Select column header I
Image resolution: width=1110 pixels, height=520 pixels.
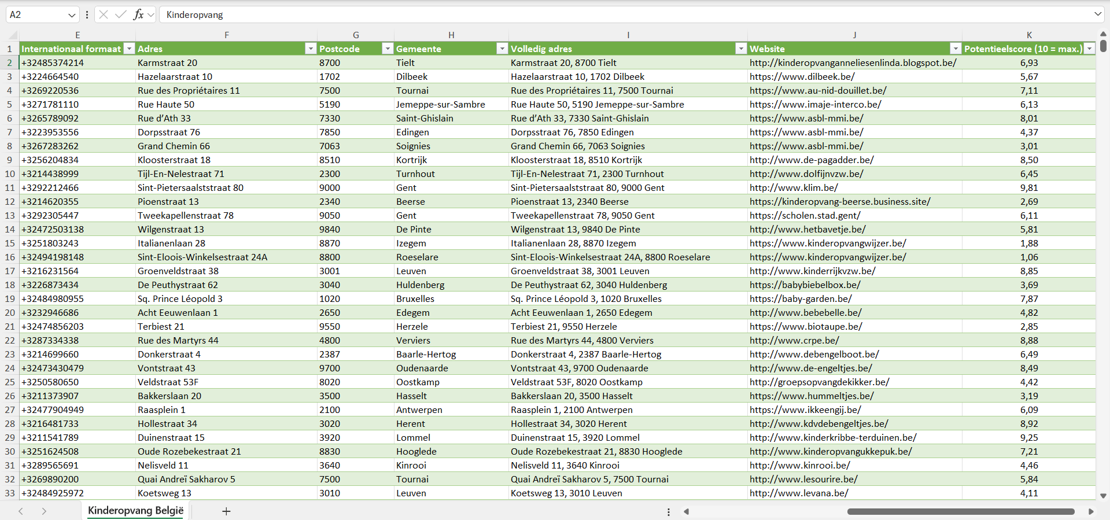click(628, 35)
